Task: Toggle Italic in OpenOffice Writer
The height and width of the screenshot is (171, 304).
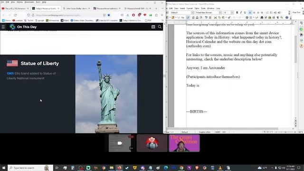Action: click(x=241, y=13)
